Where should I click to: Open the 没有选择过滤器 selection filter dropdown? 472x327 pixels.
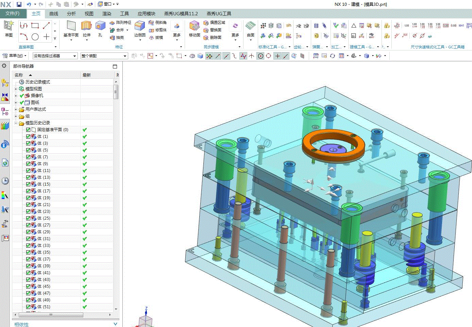[x=55, y=56]
